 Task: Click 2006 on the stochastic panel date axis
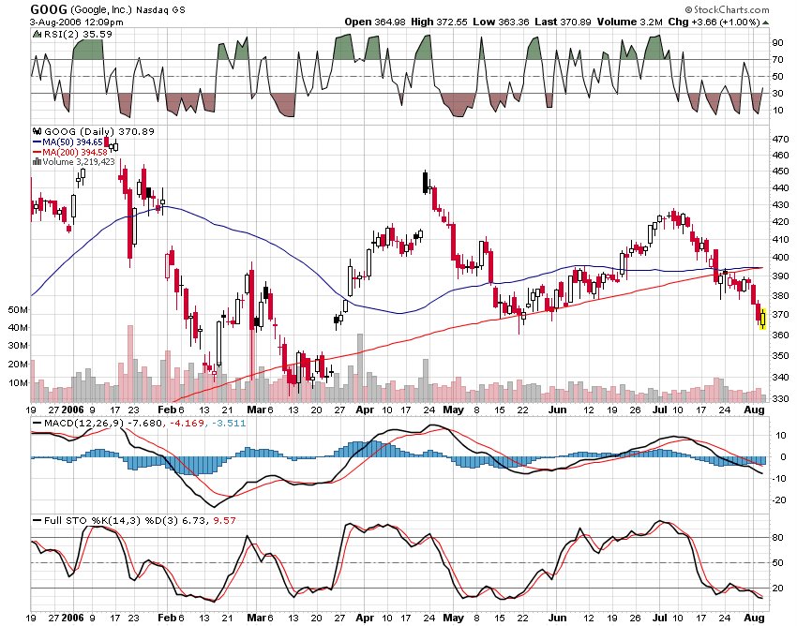tap(72, 618)
